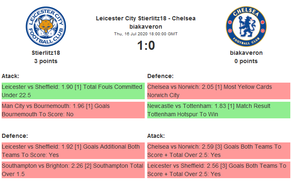
Task: Click the 3 points label for Stierlitz18
Action: pos(46,61)
